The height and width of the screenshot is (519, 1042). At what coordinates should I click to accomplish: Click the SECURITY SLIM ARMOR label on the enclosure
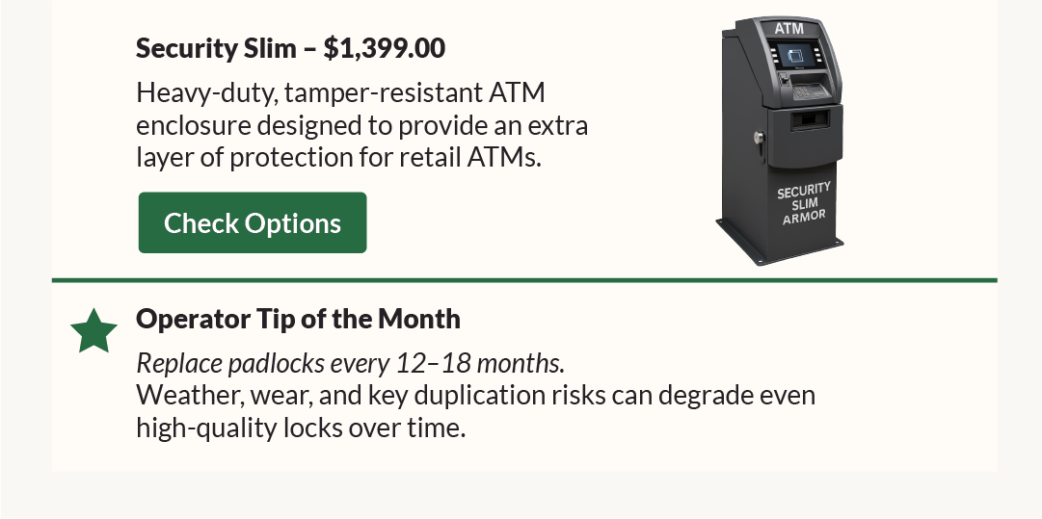(x=804, y=204)
